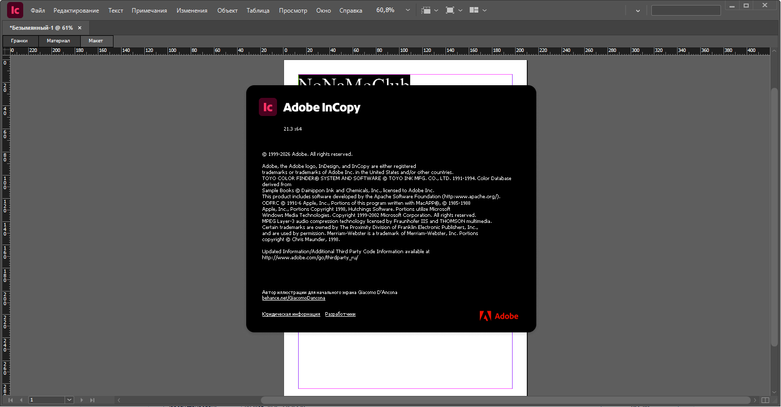Go to the next page
The height and width of the screenshot is (407, 781).
tap(82, 400)
